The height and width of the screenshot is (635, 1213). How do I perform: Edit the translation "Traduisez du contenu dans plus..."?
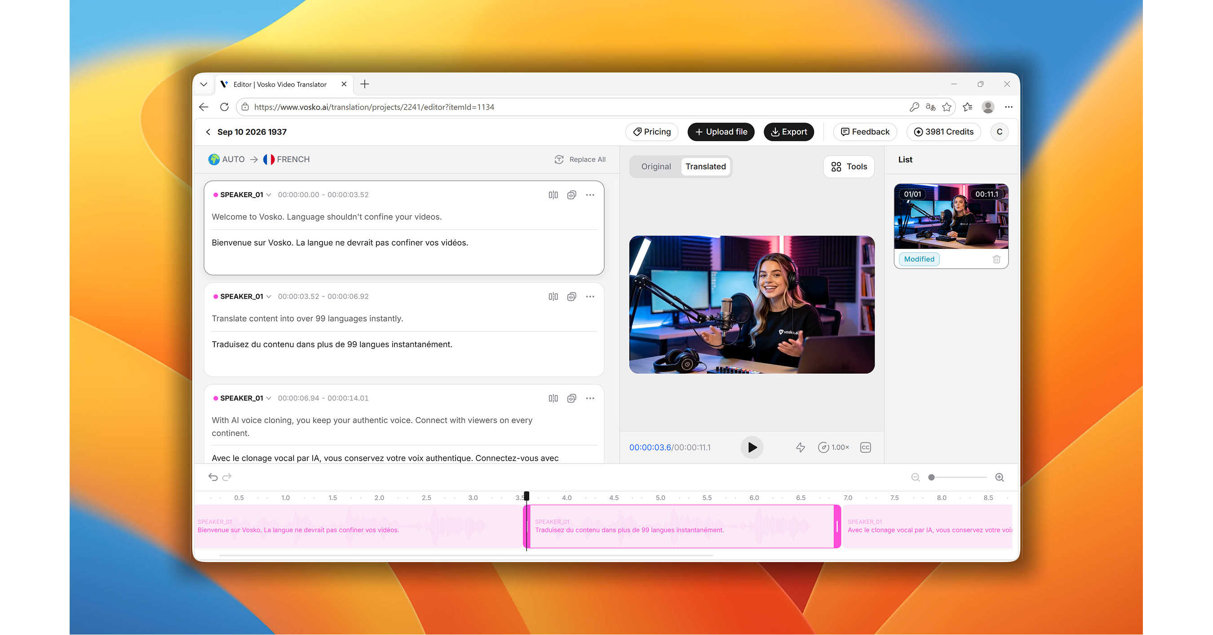pyautogui.click(x=332, y=344)
